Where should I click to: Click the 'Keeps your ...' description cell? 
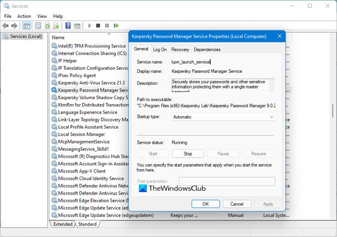pos(184,215)
